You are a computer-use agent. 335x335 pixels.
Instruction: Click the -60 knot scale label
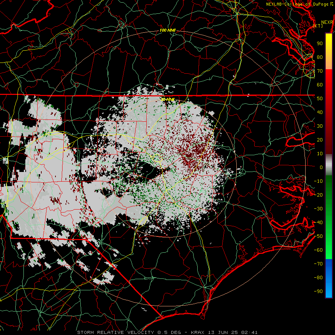tap(318, 250)
